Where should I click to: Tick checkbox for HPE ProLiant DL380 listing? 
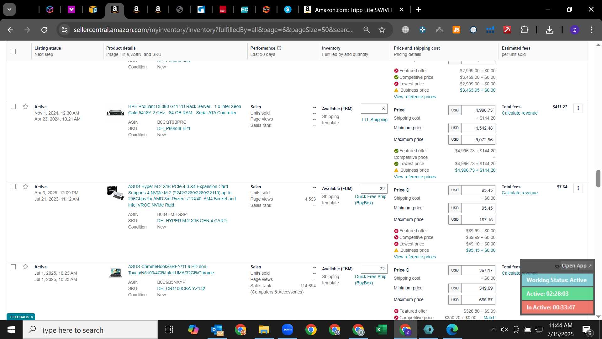[13, 107]
